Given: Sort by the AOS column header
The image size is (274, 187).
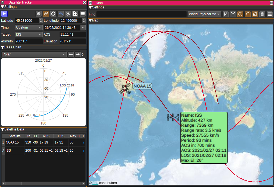Looking at the screenshot, I should 46,136.
